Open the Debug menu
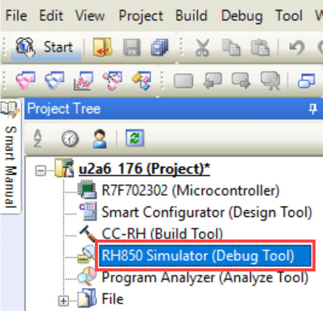 (x=241, y=15)
